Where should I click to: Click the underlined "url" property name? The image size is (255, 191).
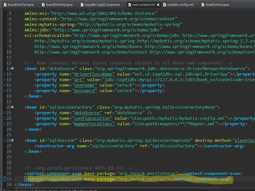pos(79,80)
